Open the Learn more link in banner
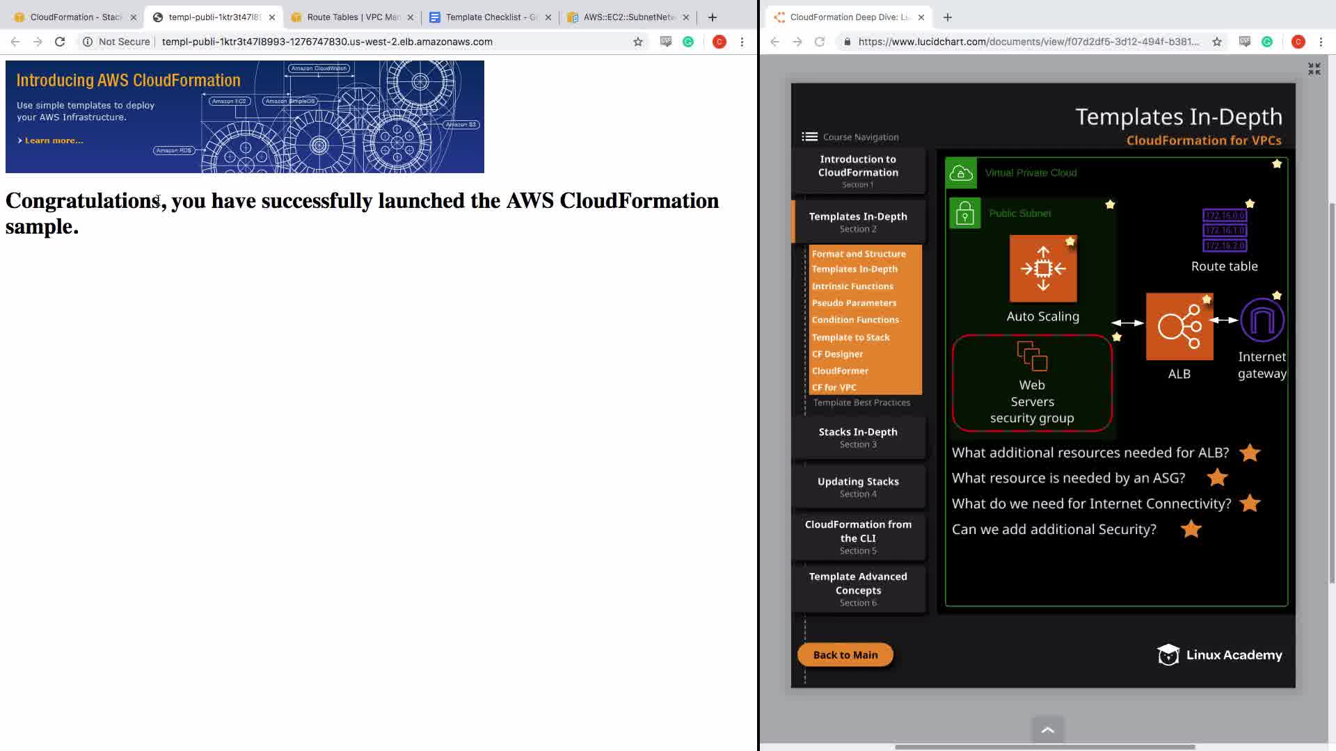 [53, 140]
